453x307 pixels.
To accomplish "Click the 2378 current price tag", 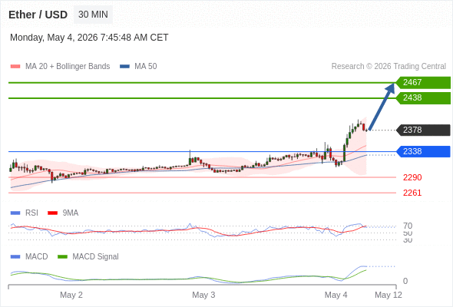I will point(423,130).
